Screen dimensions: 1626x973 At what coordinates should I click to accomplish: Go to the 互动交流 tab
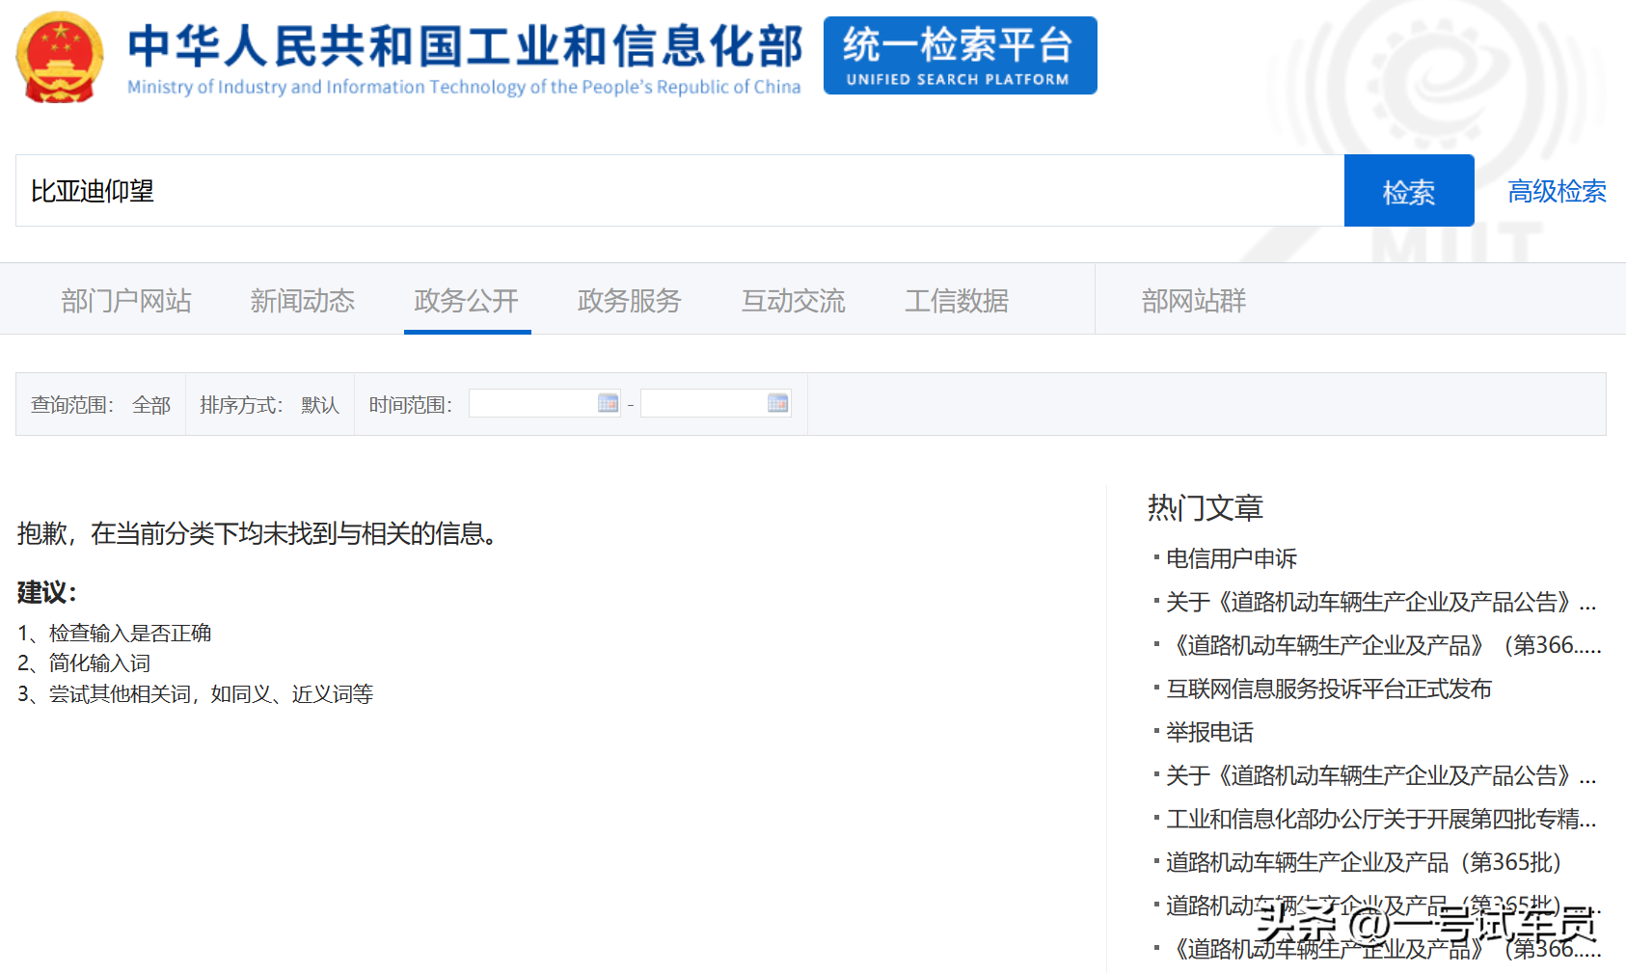click(794, 301)
